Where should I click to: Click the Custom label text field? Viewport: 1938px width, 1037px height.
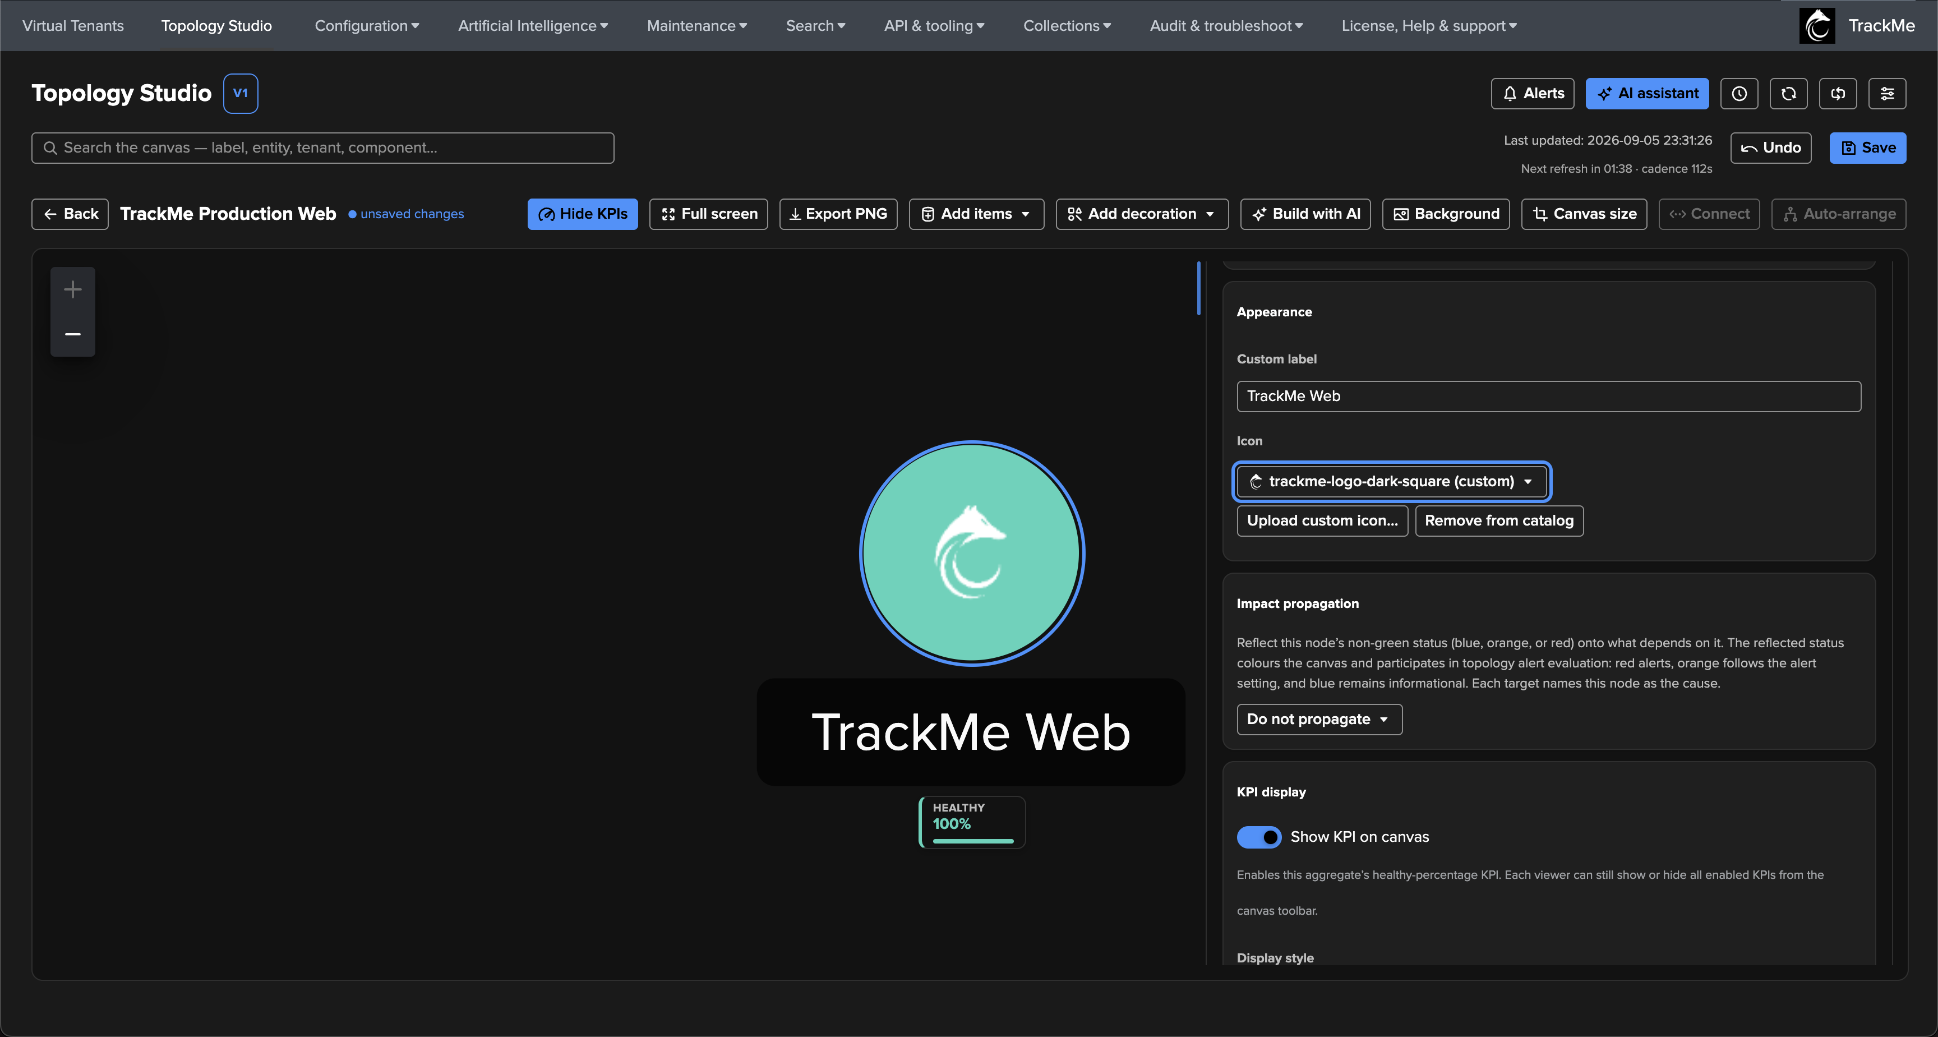click(x=1548, y=396)
